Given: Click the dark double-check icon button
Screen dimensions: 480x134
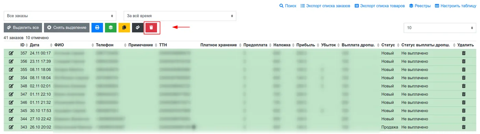Looking at the screenshot, I should [x=137, y=28].
